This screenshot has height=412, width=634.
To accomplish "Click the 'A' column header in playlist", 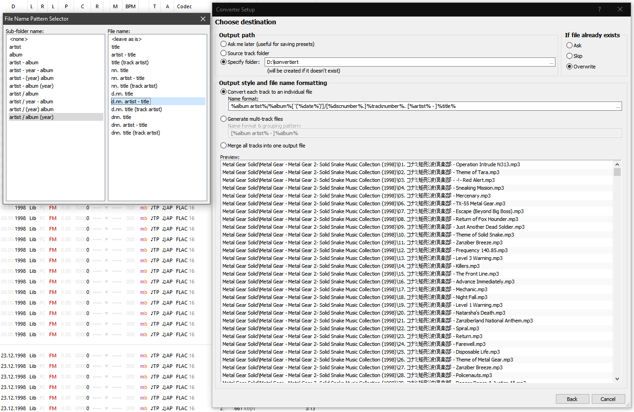I will [167, 6].
